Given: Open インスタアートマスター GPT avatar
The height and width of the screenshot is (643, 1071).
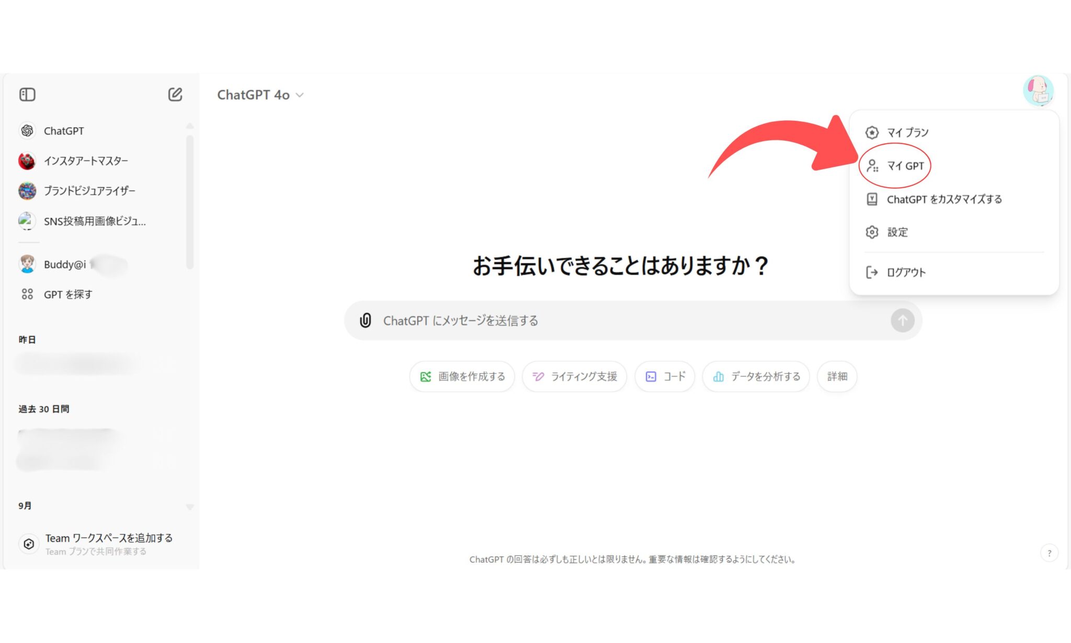Looking at the screenshot, I should click(x=27, y=161).
